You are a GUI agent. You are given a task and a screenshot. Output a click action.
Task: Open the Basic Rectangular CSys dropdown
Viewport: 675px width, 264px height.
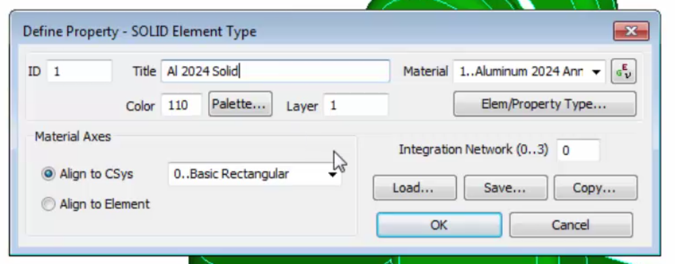pos(254,174)
